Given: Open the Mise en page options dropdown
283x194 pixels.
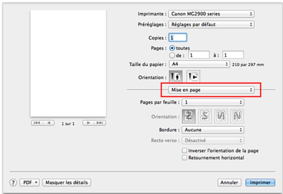Looking at the screenshot, I should pyautogui.click(x=211, y=90).
